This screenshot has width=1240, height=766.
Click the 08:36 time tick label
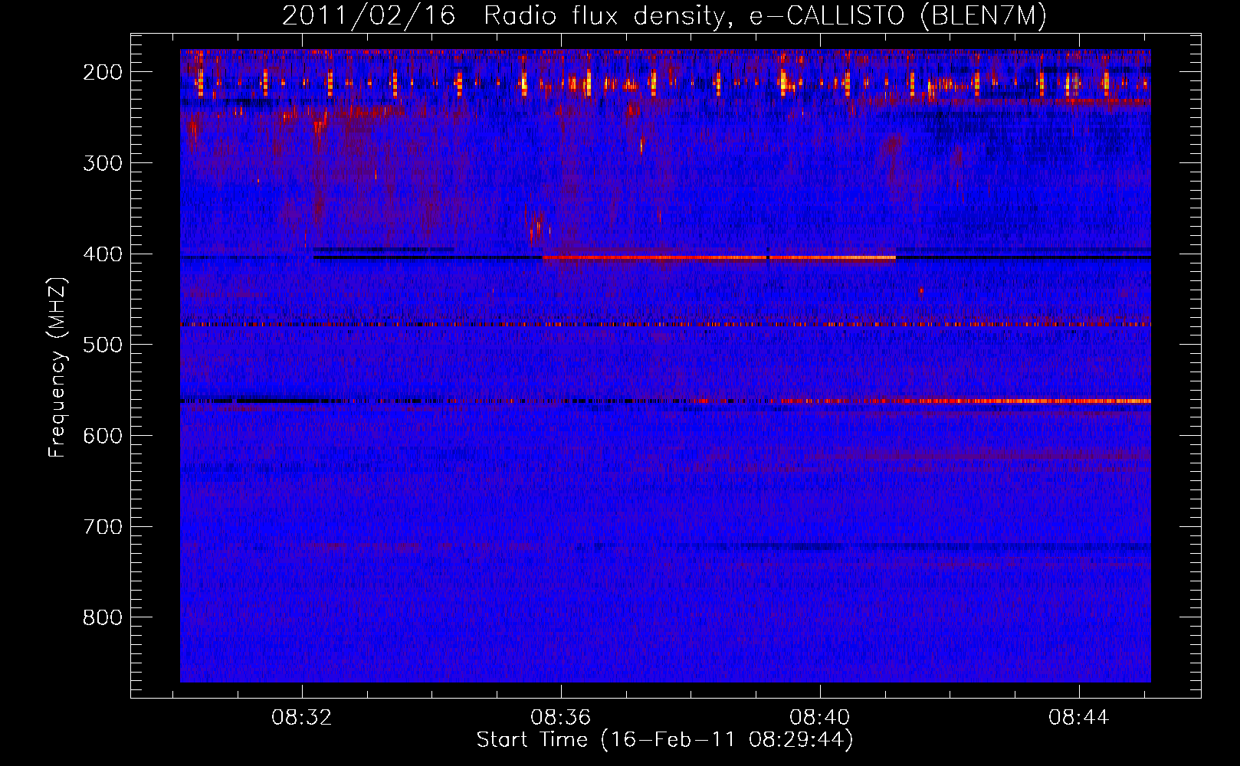pyautogui.click(x=561, y=718)
